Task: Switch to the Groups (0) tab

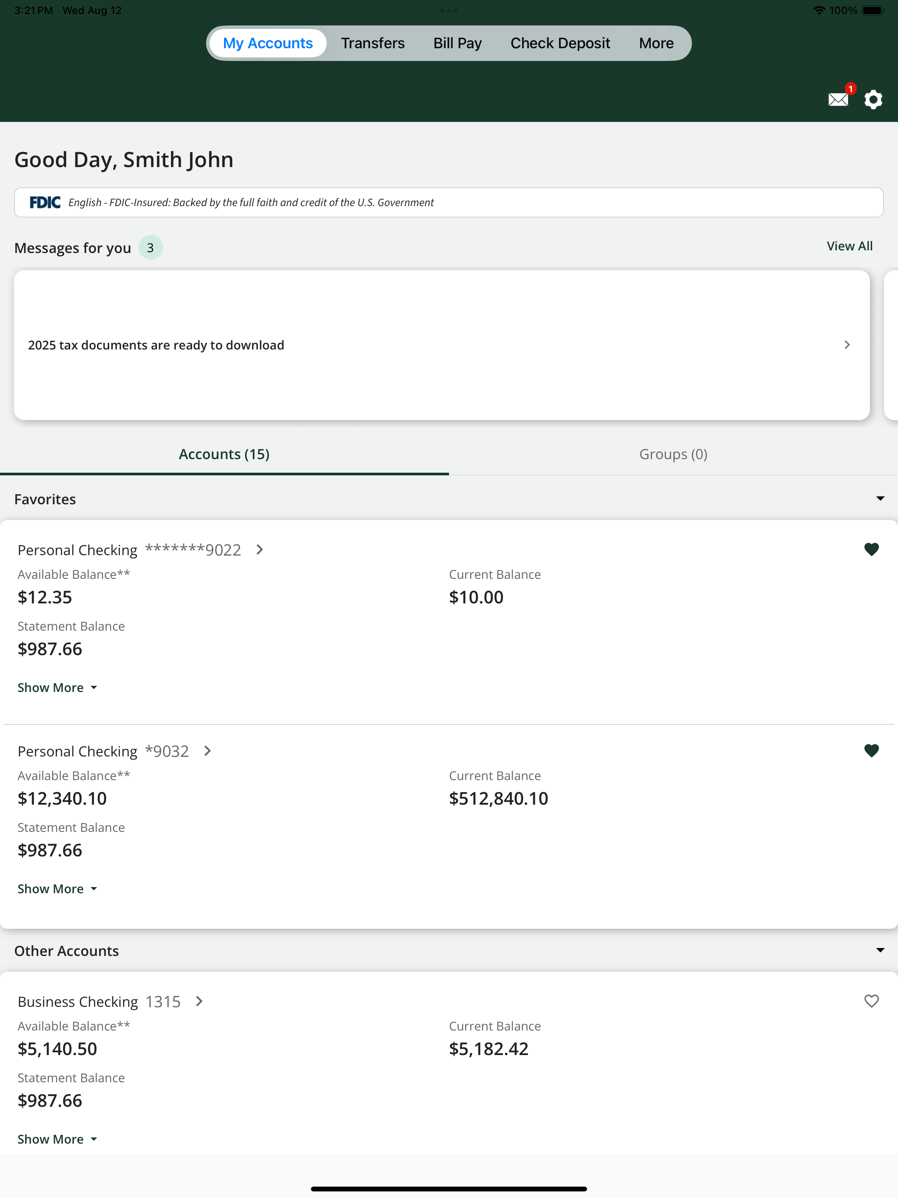Action: (673, 454)
